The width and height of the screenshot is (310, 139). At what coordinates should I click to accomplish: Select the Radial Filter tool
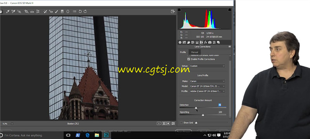coord(68,12)
